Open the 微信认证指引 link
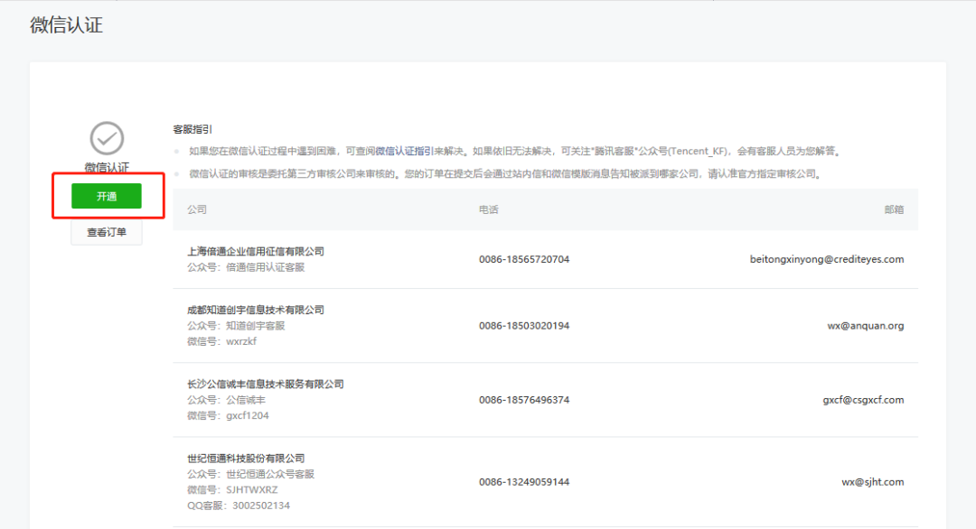 point(405,151)
